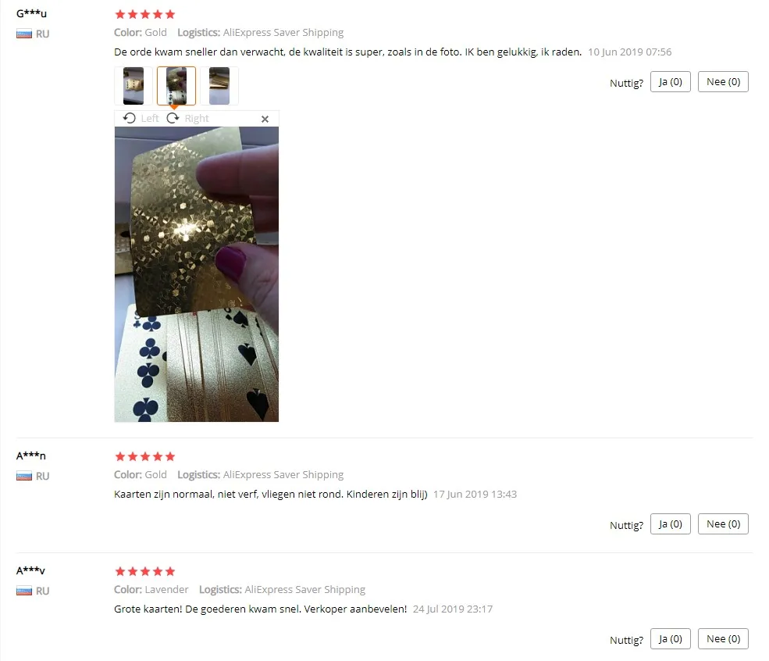Click the Russian flag next to A***n
Image resolution: width=769 pixels, height=661 pixels.
tap(24, 476)
